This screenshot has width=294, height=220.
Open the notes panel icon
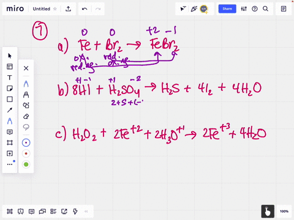(x=284, y=9)
